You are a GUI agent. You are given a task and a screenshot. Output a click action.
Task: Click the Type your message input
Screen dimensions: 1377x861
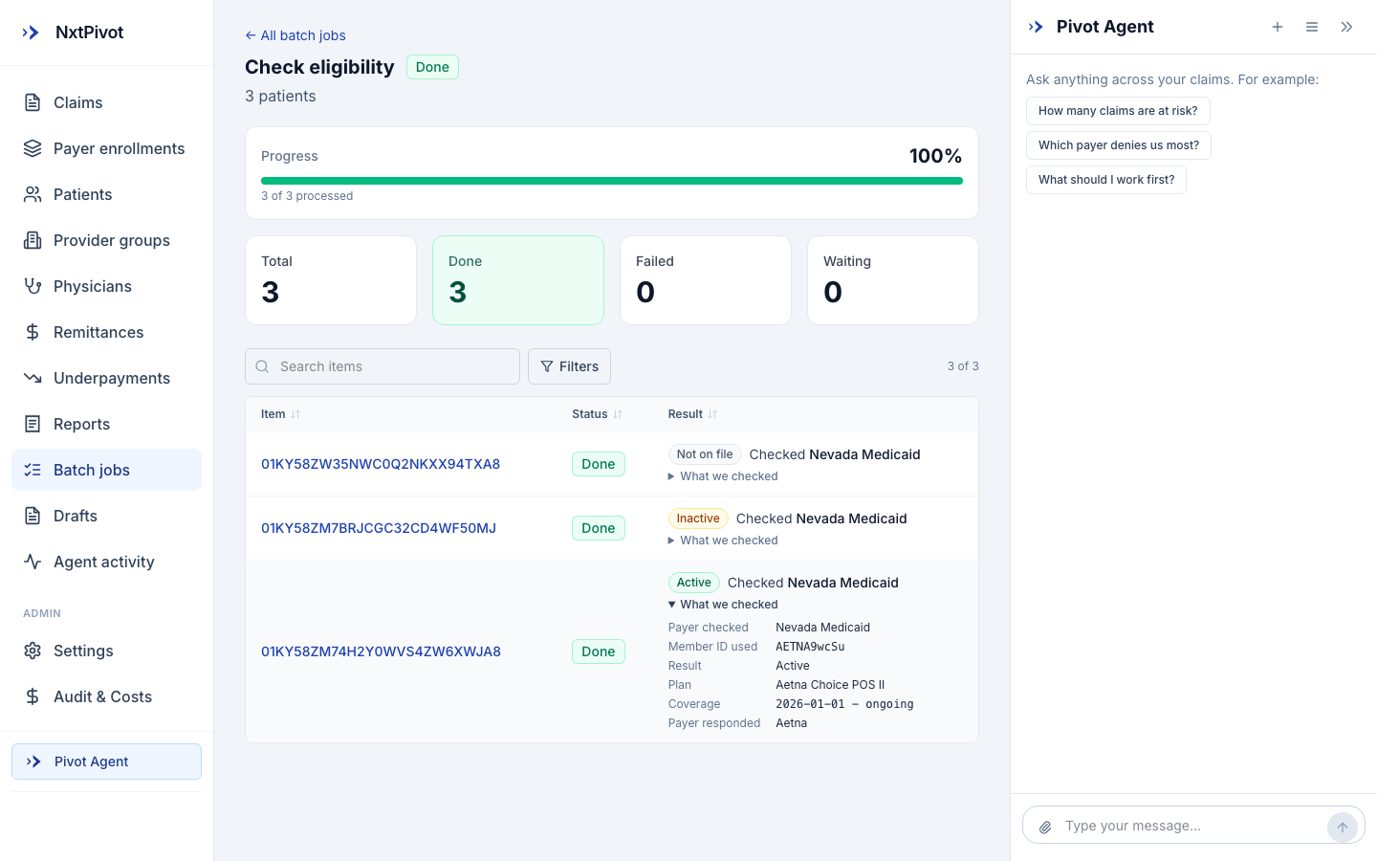1191,826
